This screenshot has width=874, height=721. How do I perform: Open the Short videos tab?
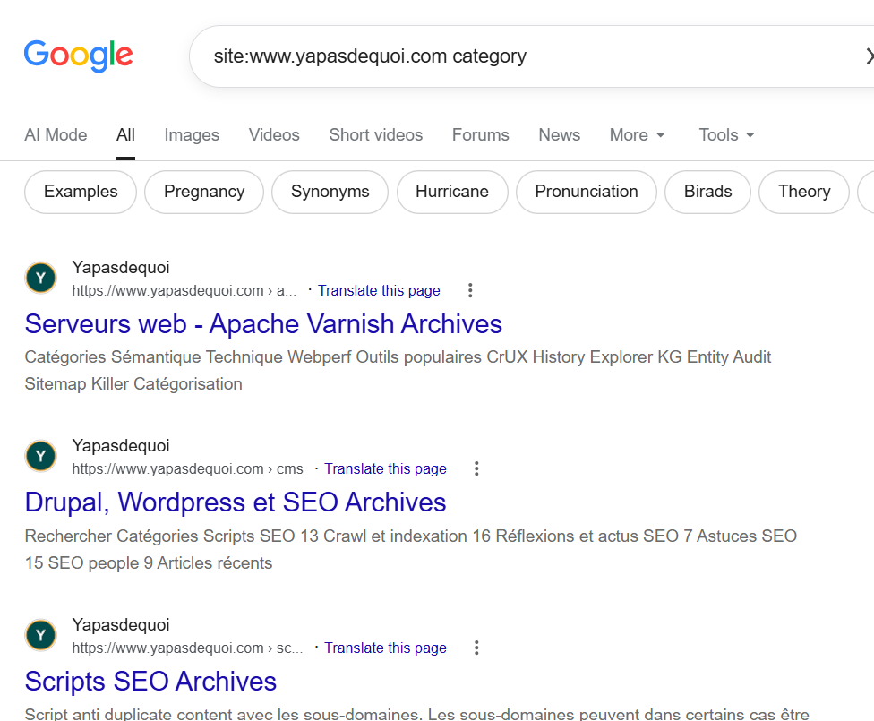point(376,135)
